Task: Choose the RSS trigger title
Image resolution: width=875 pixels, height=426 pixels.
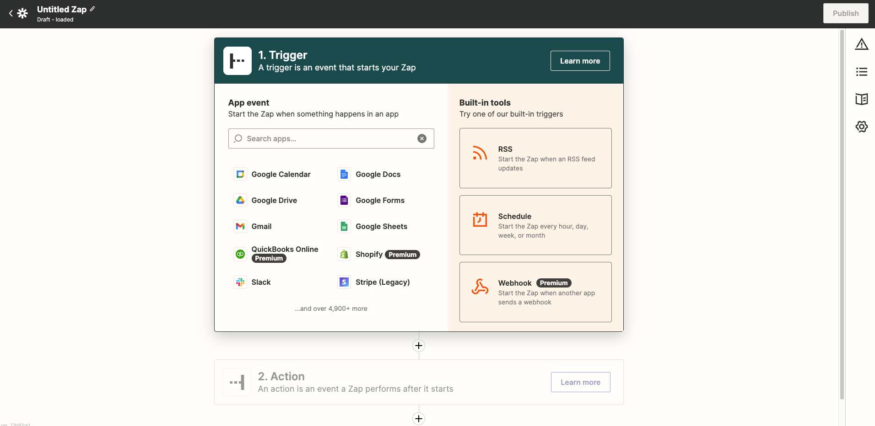Action: click(505, 149)
